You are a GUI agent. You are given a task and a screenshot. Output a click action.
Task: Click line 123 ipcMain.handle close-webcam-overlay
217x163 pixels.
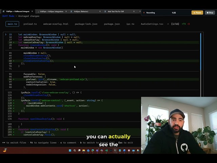click(51, 92)
